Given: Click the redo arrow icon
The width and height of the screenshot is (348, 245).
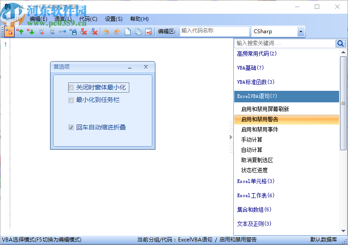Looking at the screenshot, I should (117, 32).
